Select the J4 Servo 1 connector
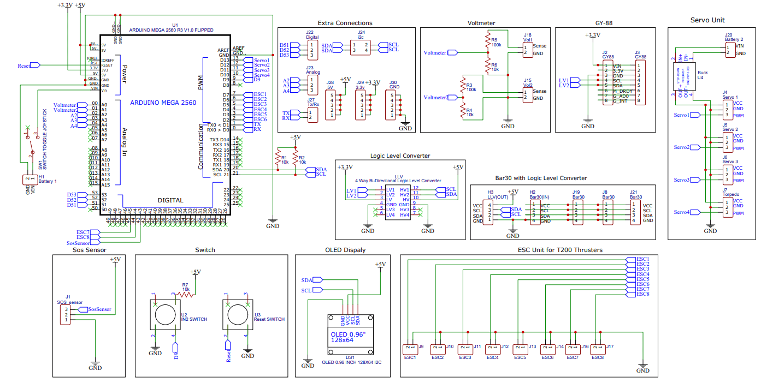Screen dimensions: 773x383 pyautogui.click(x=727, y=109)
